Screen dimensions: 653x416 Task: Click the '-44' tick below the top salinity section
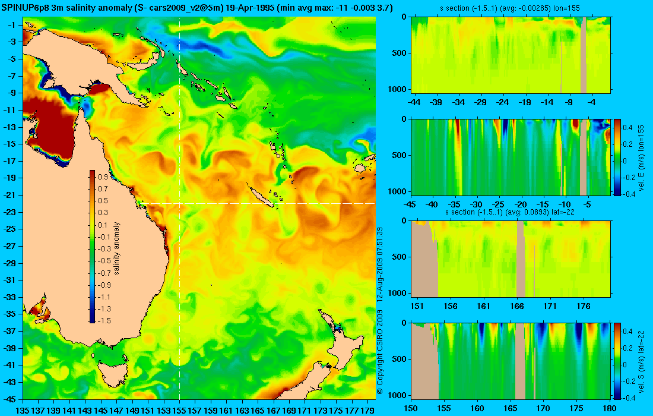pos(414,102)
